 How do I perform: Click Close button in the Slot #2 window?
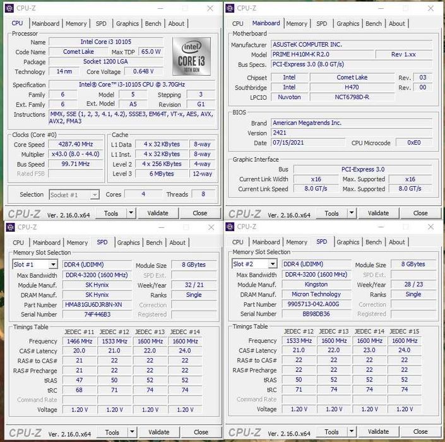(x=420, y=432)
